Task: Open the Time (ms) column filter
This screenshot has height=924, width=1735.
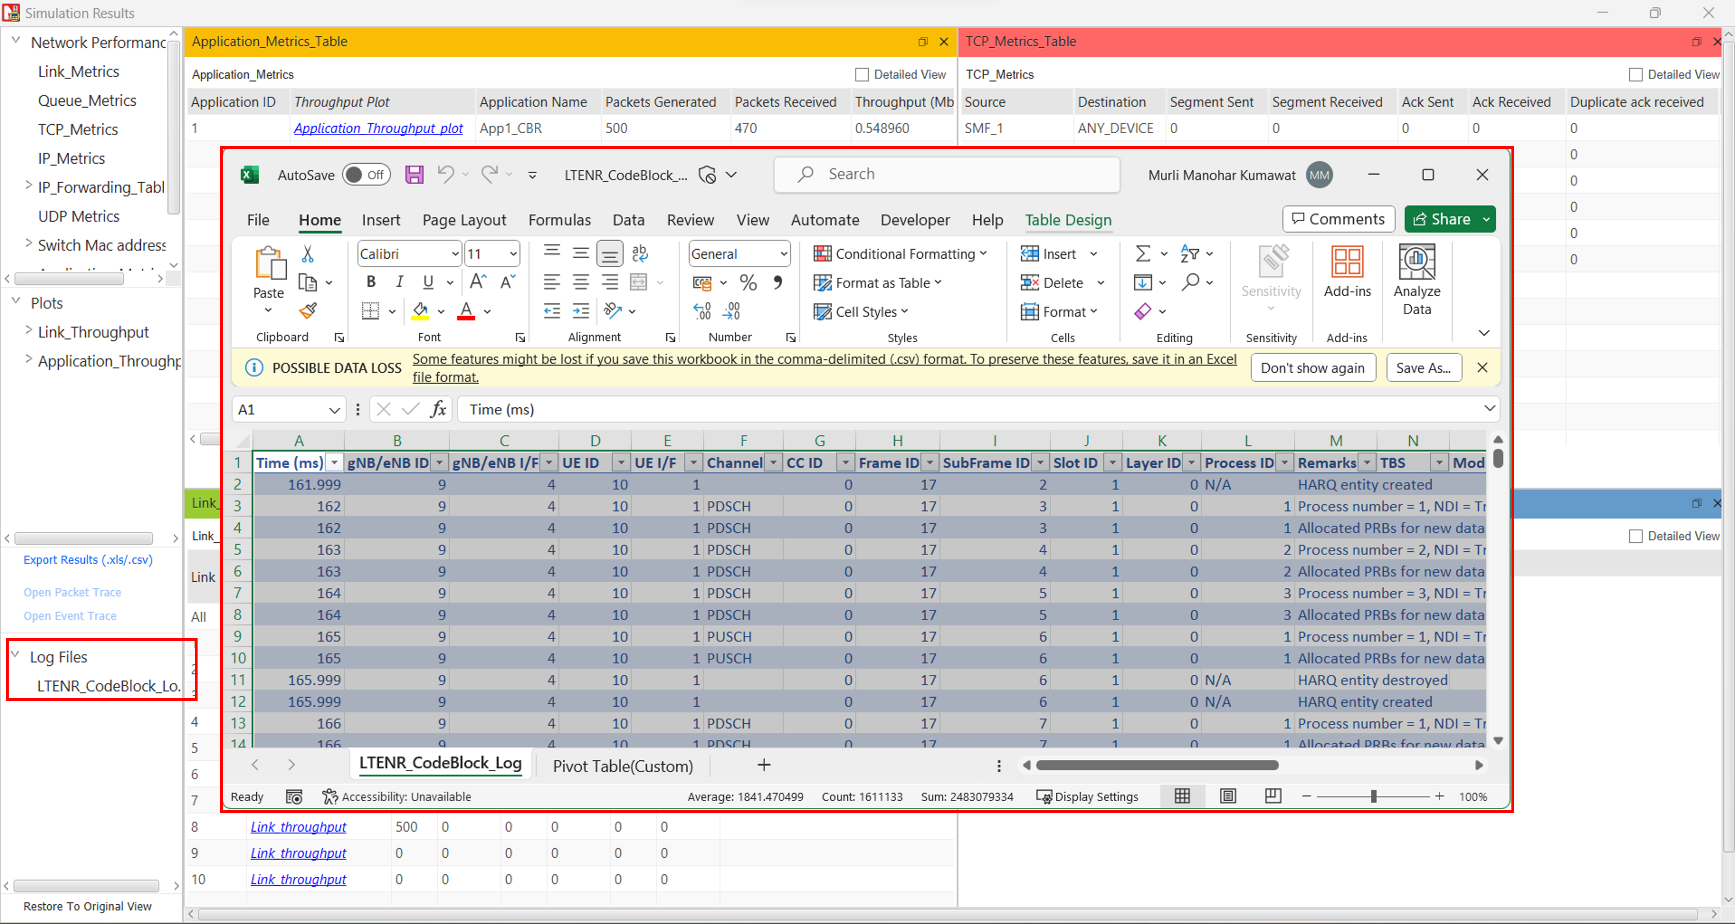Action: tap(334, 463)
